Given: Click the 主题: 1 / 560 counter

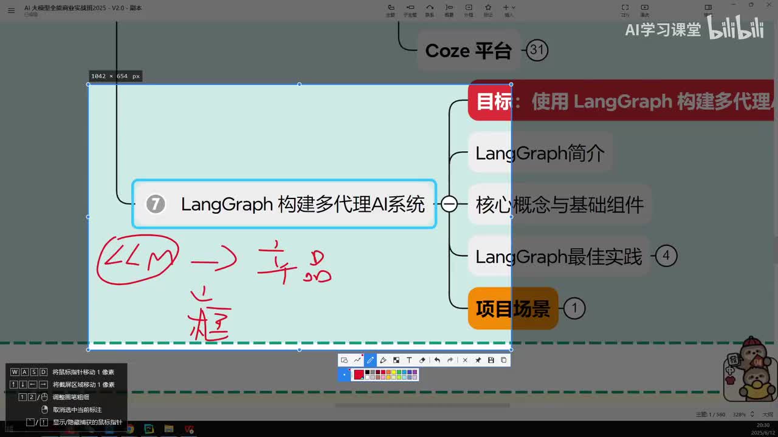Looking at the screenshot, I should (711, 415).
